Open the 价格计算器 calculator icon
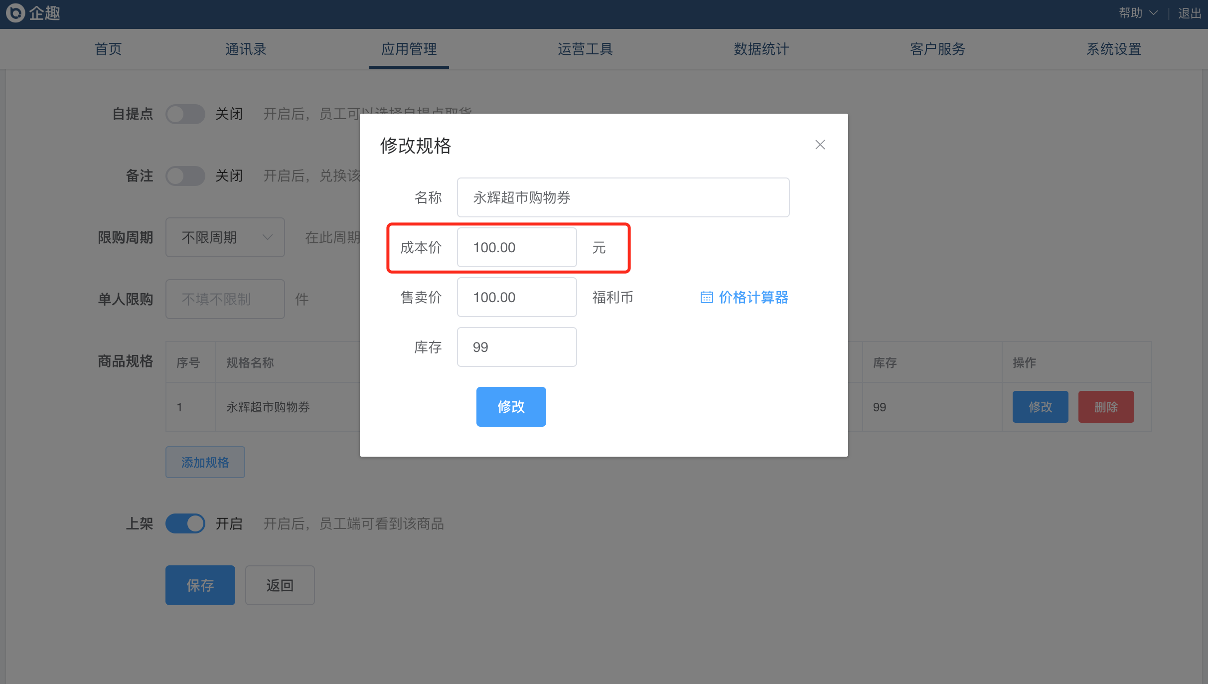 707,297
